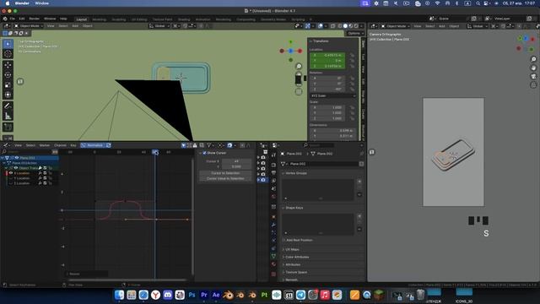Click the pan hand gizmo in right viewport
The width and height of the screenshot is (540, 304).
click(533, 68)
